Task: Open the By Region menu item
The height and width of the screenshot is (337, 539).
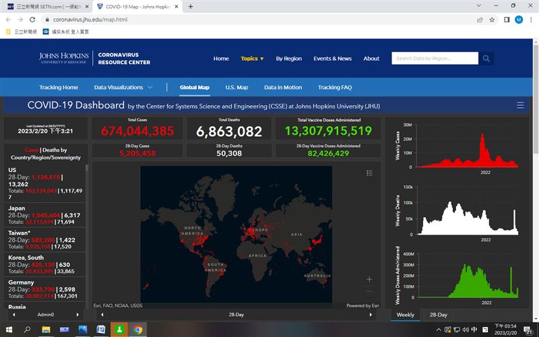Action: [289, 59]
